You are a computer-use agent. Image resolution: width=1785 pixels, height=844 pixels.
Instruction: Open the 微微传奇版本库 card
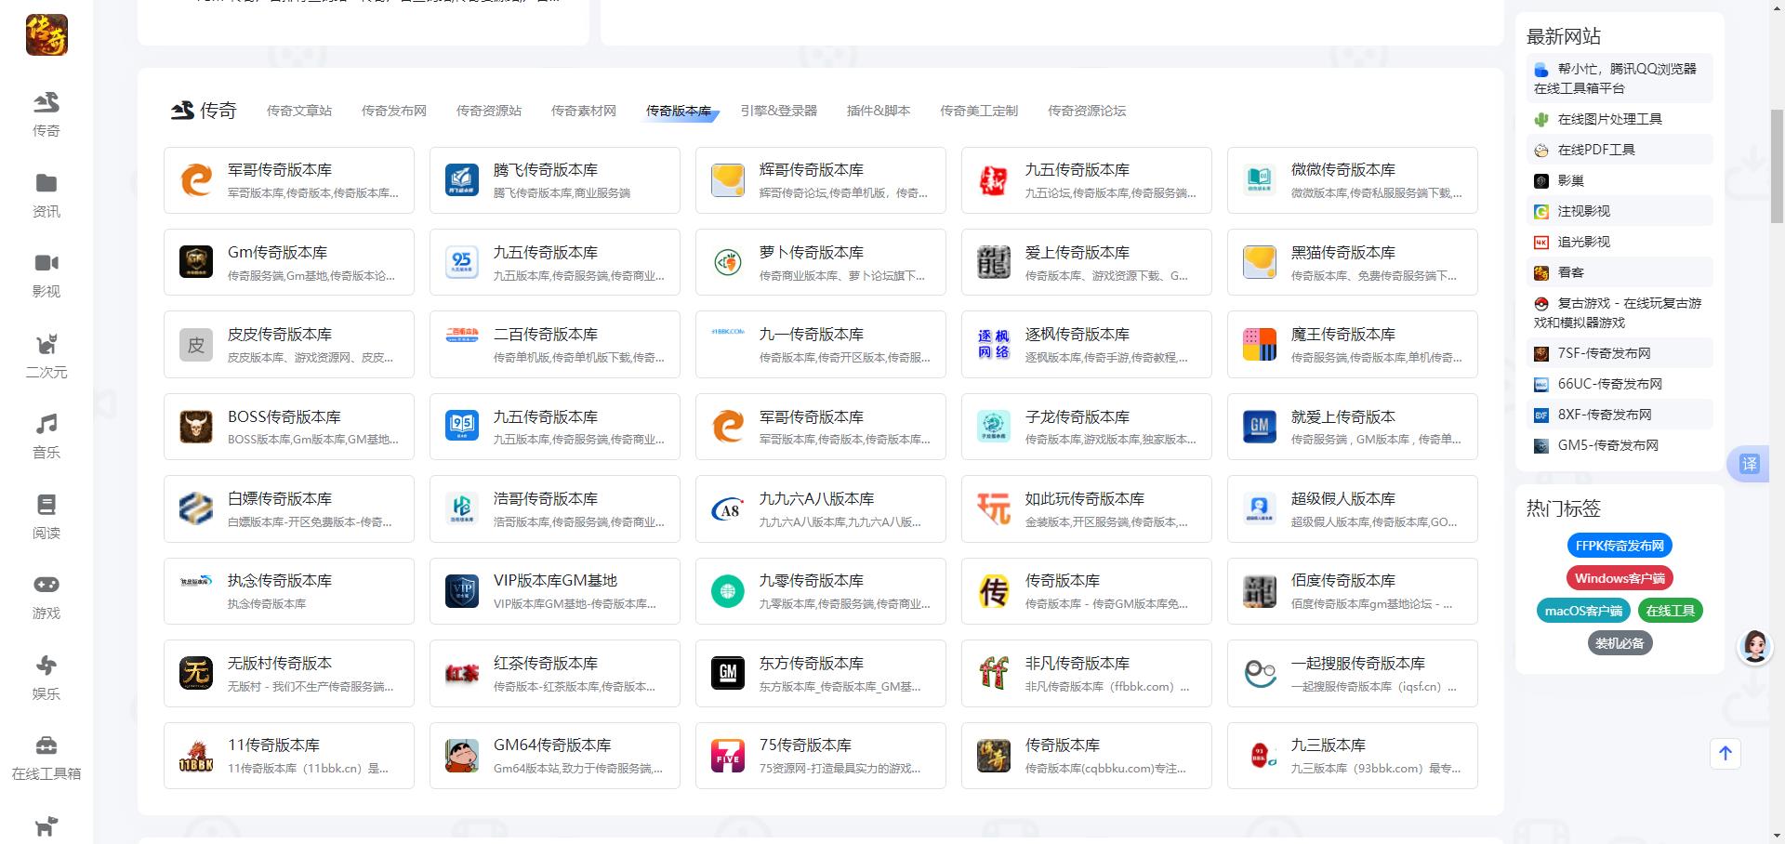point(1353,180)
